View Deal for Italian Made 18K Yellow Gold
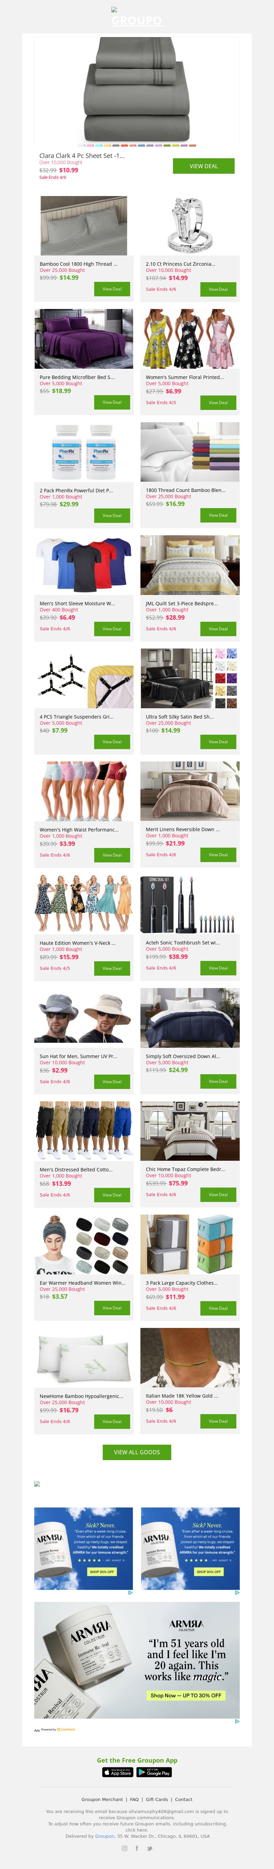The image size is (274, 1869). pyautogui.click(x=218, y=1421)
